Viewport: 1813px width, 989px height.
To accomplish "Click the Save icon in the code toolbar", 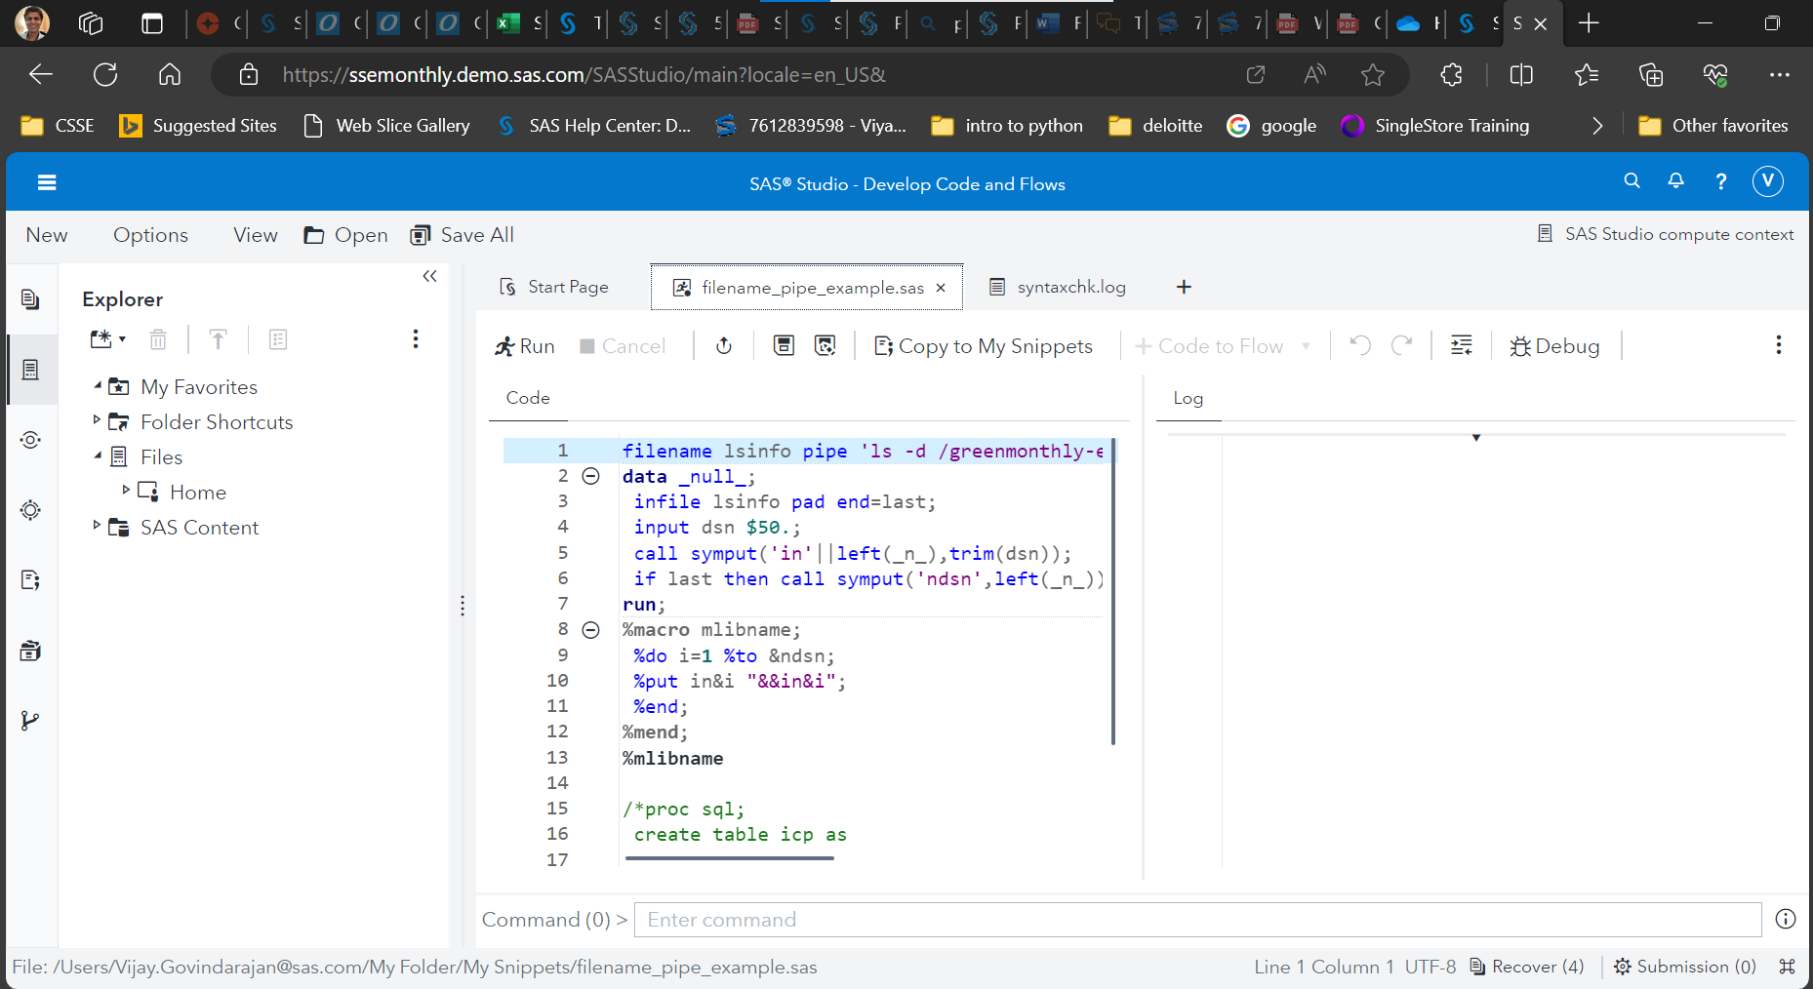I will (784, 345).
